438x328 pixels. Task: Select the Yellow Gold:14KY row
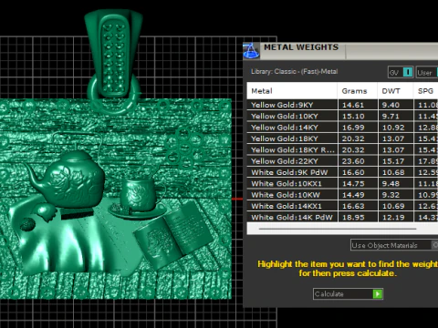point(342,128)
